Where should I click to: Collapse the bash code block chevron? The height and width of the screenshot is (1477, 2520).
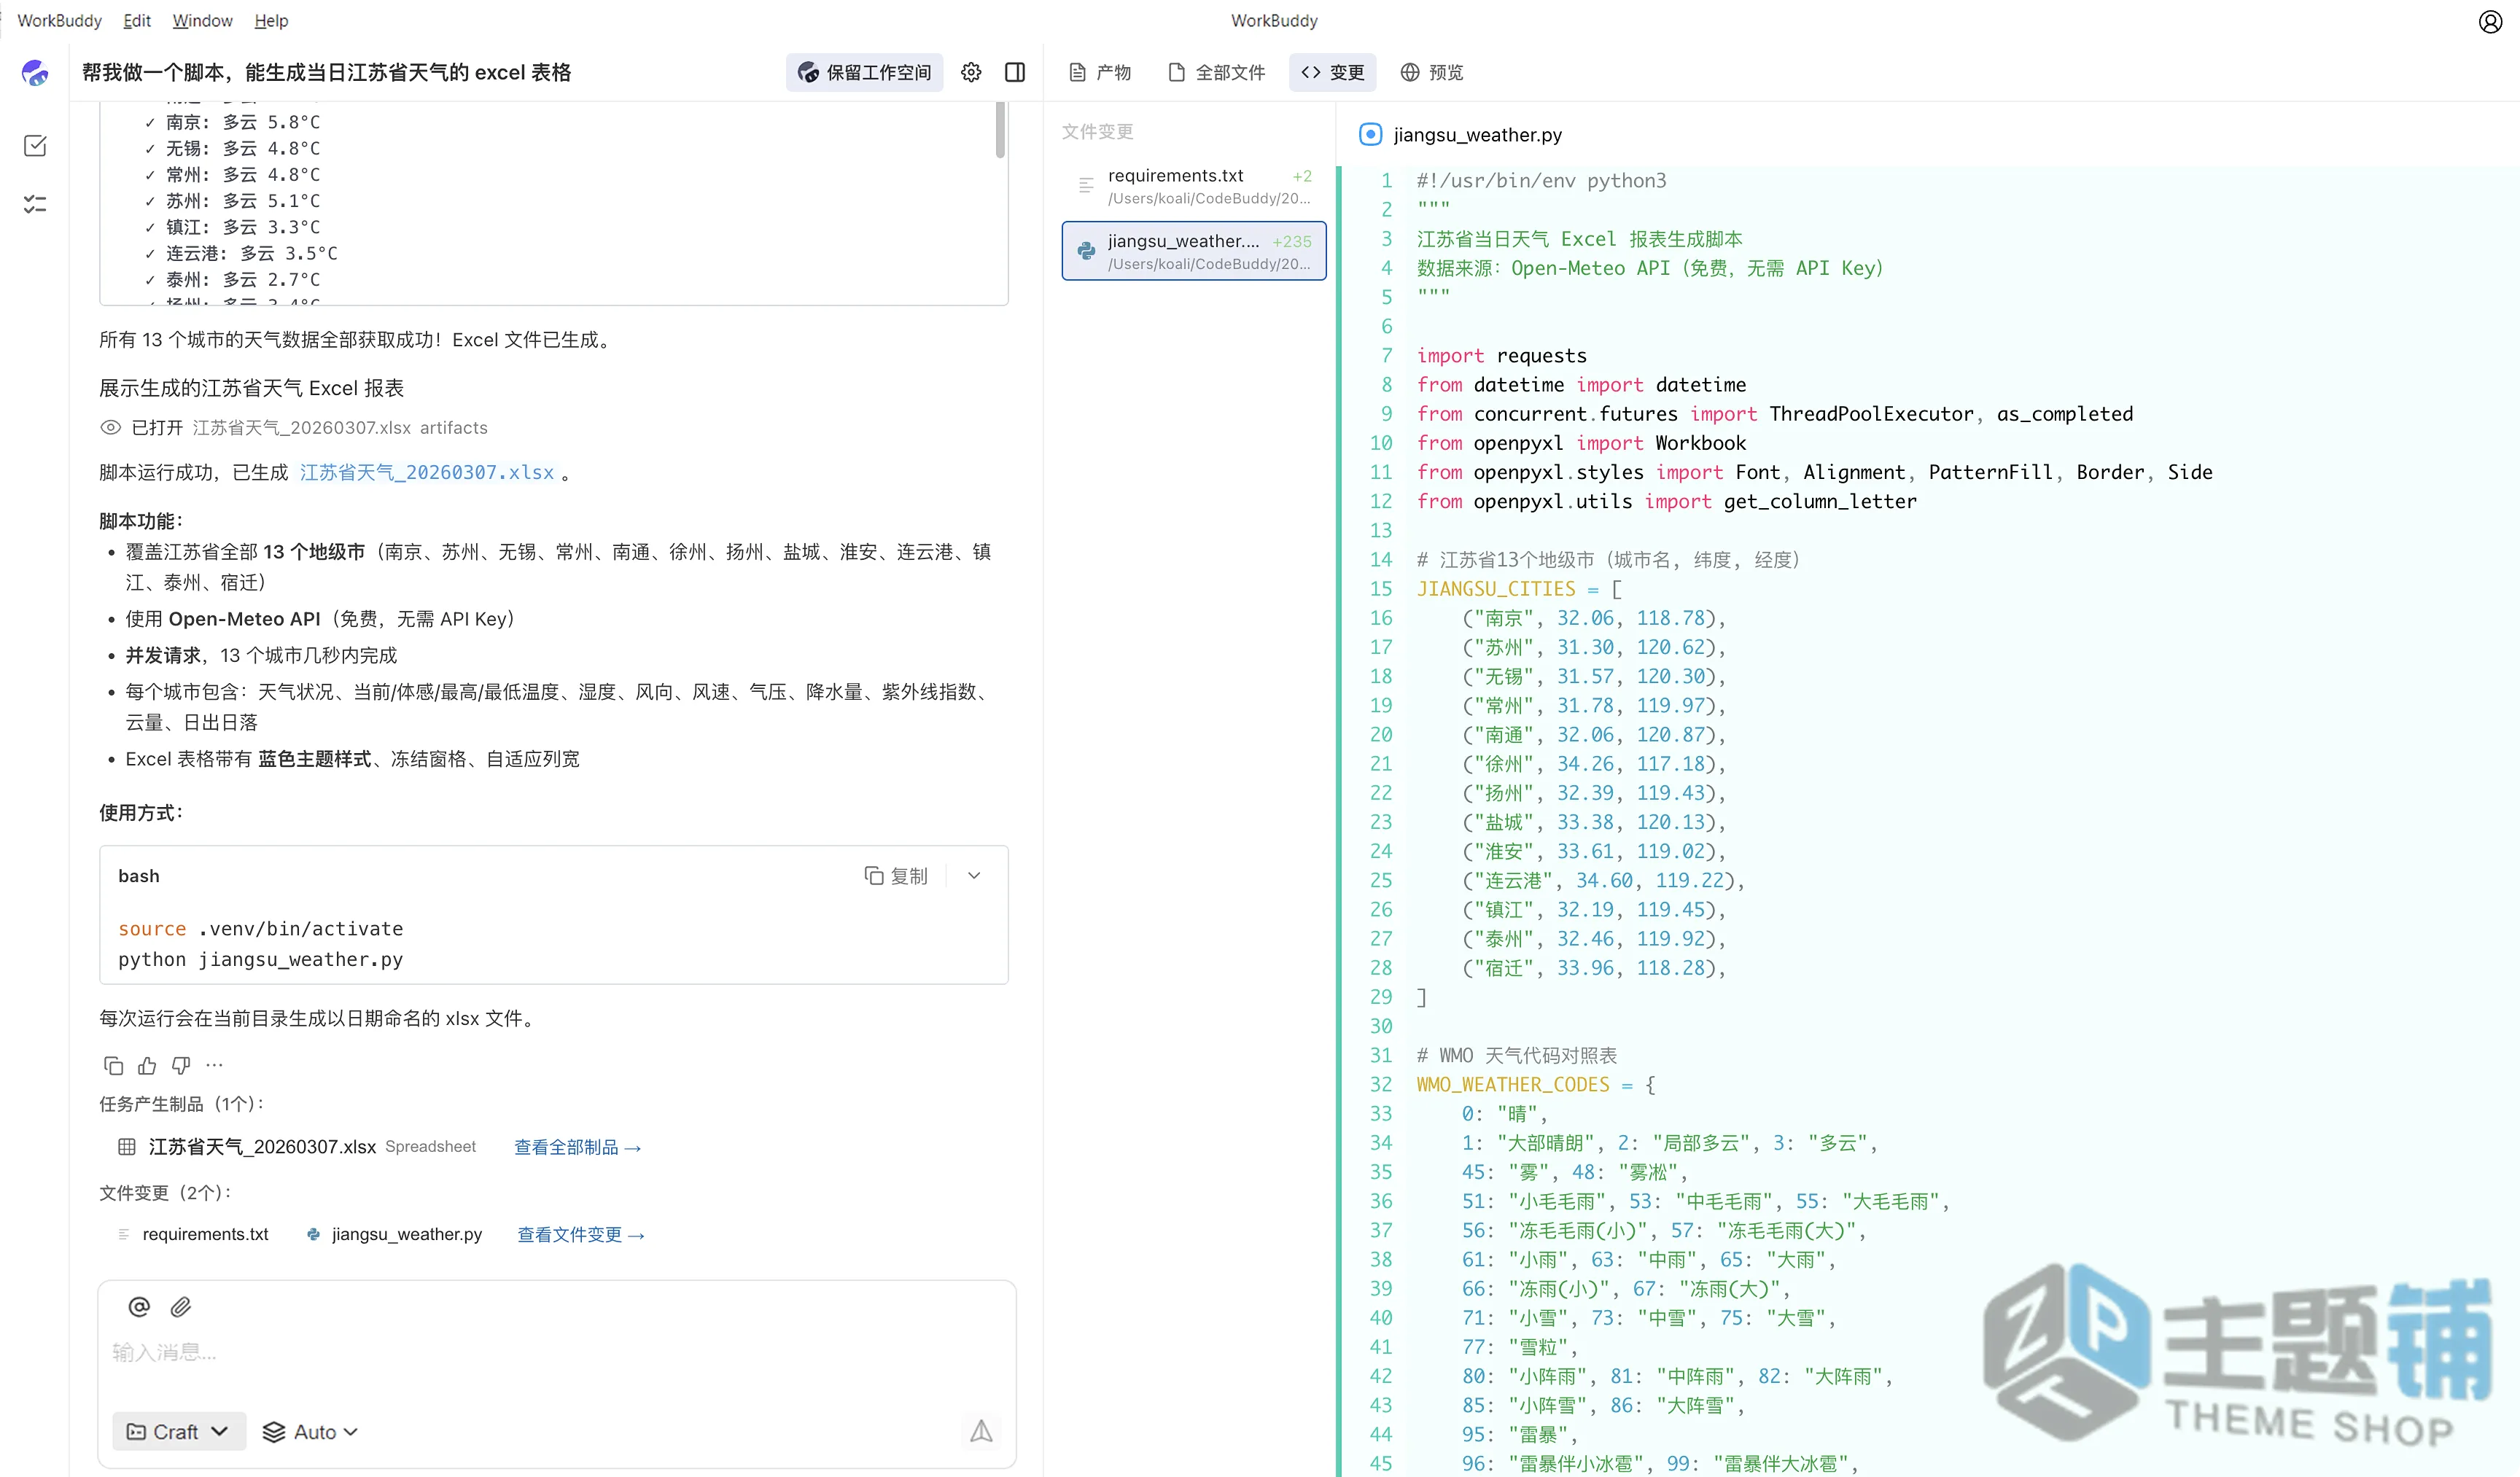(974, 876)
